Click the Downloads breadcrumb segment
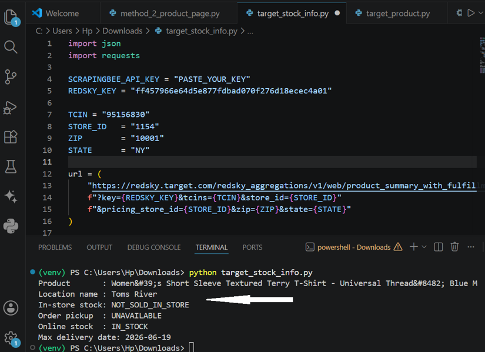485x352 pixels. coord(122,31)
